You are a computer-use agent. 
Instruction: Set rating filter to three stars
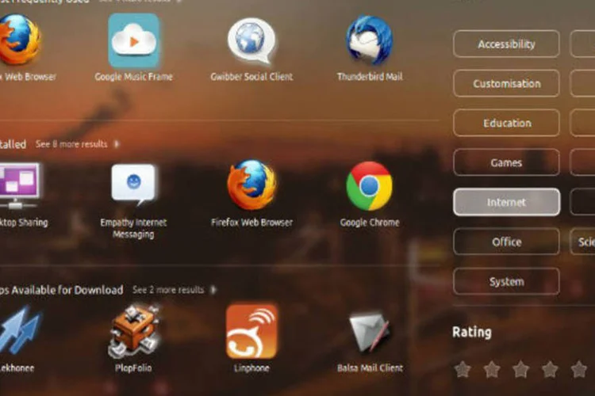[x=520, y=369]
